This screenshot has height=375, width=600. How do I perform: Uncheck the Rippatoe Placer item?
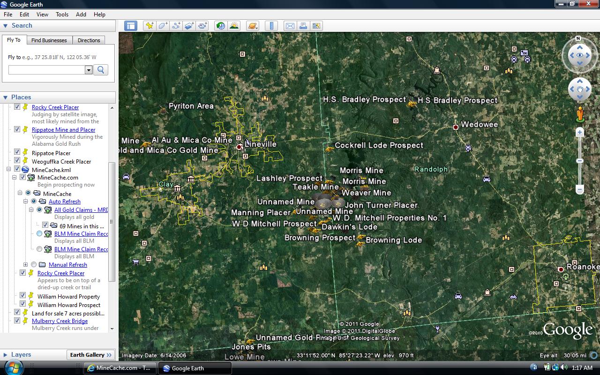point(17,153)
